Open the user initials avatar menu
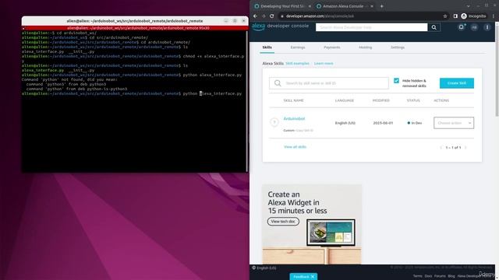Viewport: 499px width, 280px height. [474, 28]
